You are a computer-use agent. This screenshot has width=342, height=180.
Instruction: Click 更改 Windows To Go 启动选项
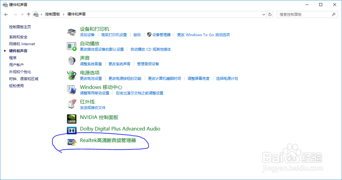[x=203, y=35]
